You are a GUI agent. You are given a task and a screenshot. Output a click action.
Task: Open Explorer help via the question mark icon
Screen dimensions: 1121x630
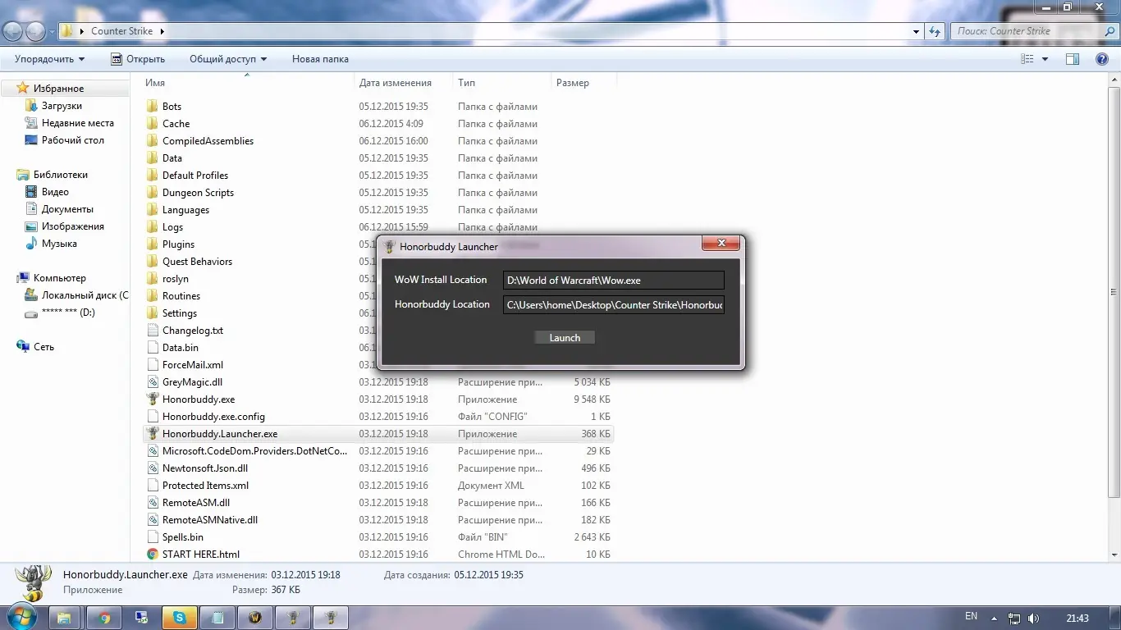1102,59
